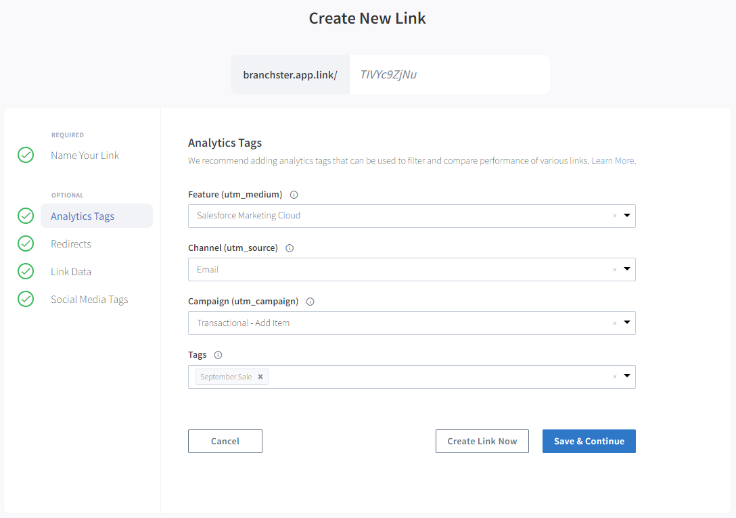Click the green checkmark next to Social Media Tags

26,299
